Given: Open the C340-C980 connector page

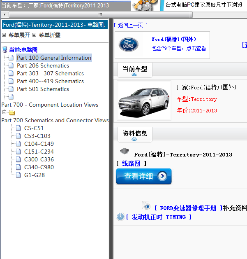Looking at the screenshot, I should click(x=39, y=167).
